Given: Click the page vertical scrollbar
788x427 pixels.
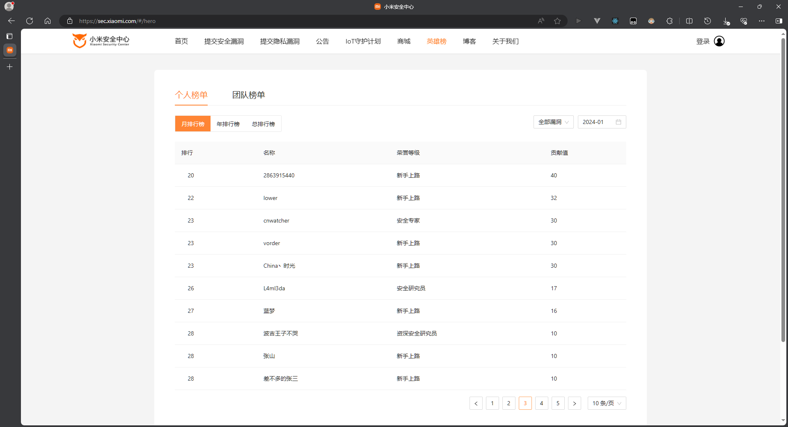Looking at the screenshot, I should coord(783,190).
